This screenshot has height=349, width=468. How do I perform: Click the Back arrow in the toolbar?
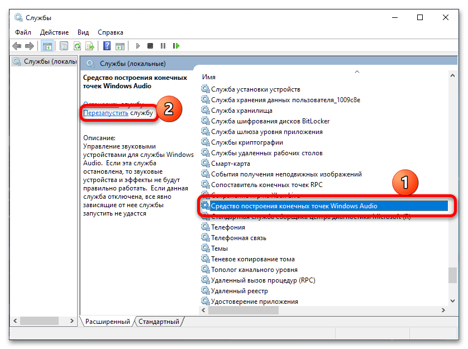[17, 46]
